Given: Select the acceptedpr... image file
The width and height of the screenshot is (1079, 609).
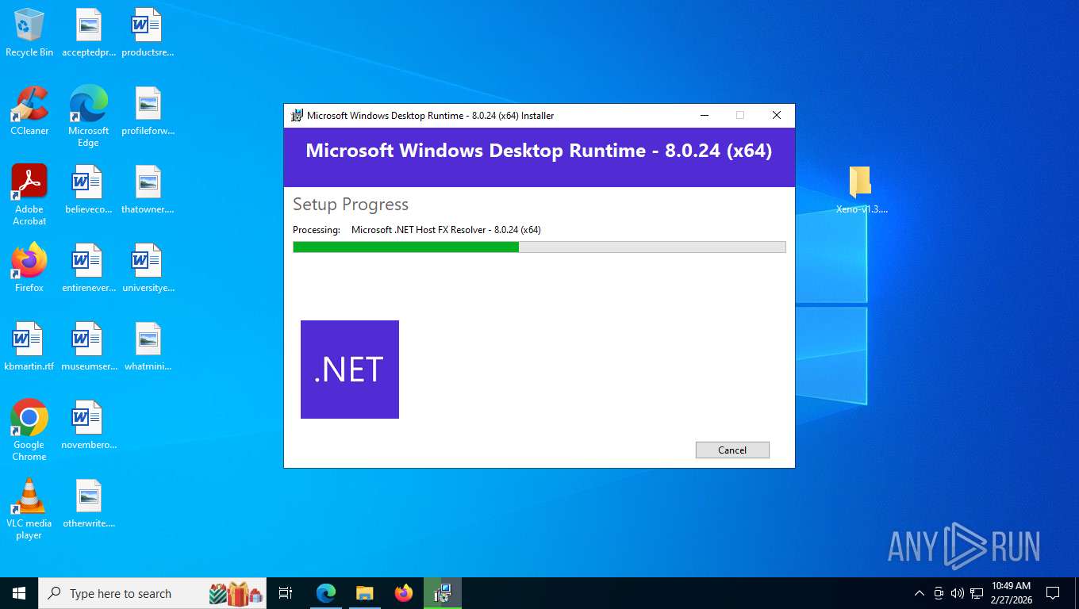Looking at the screenshot, I should coord(89,33).
